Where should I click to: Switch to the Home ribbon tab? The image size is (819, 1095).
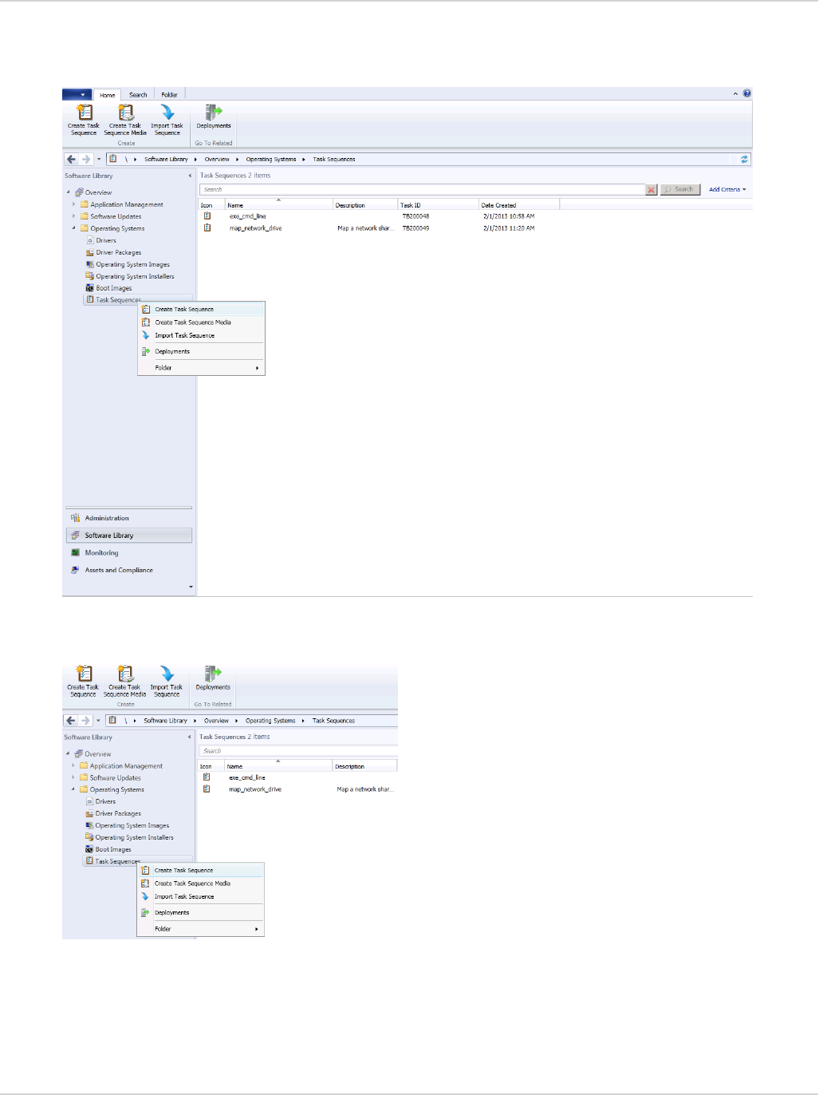point(108,94)
